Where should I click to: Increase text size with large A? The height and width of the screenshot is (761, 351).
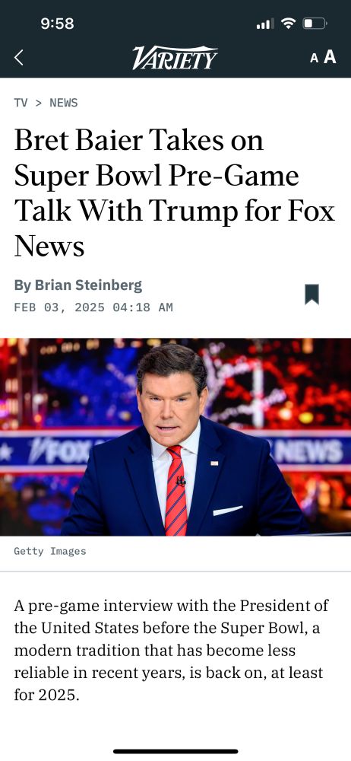pos(330,57)
